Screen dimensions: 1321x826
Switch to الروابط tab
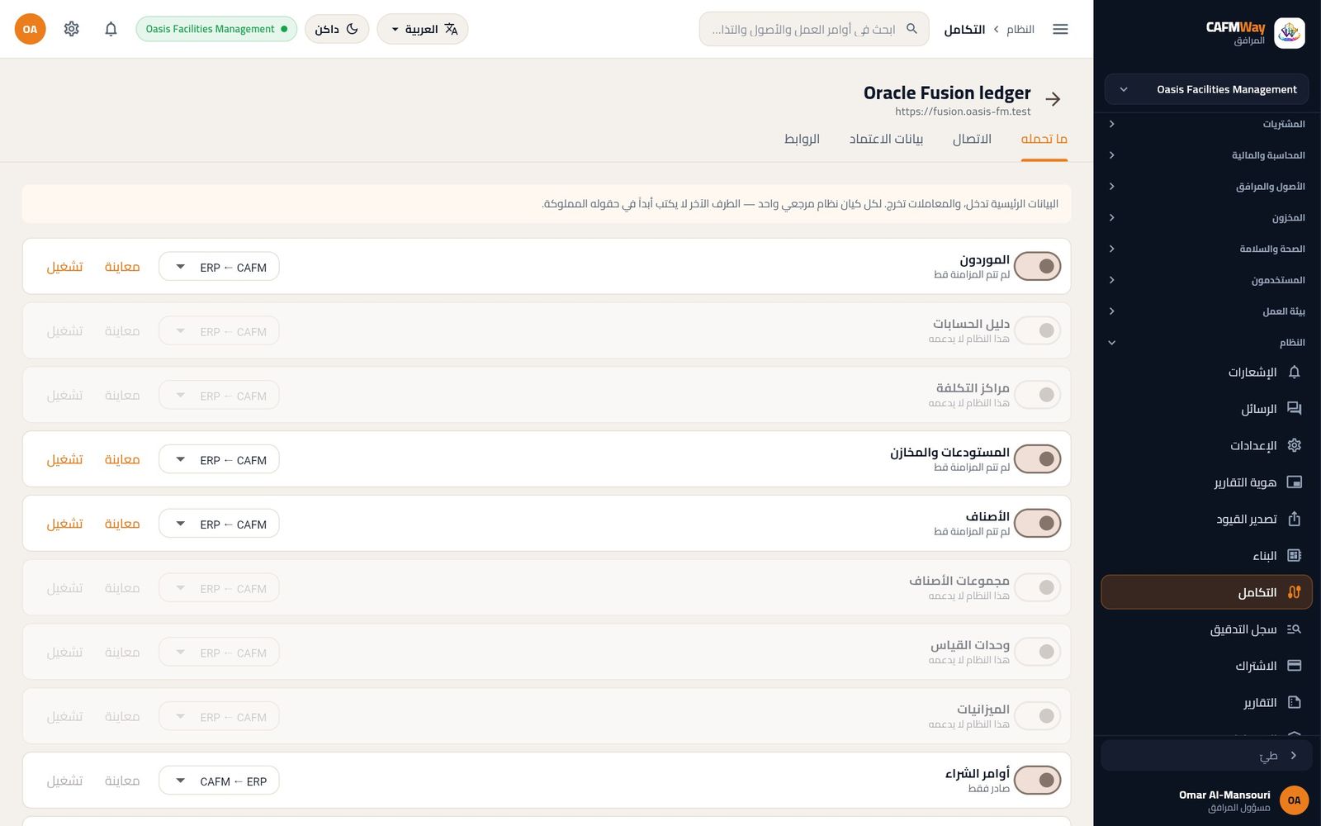[x=802, y=139]
